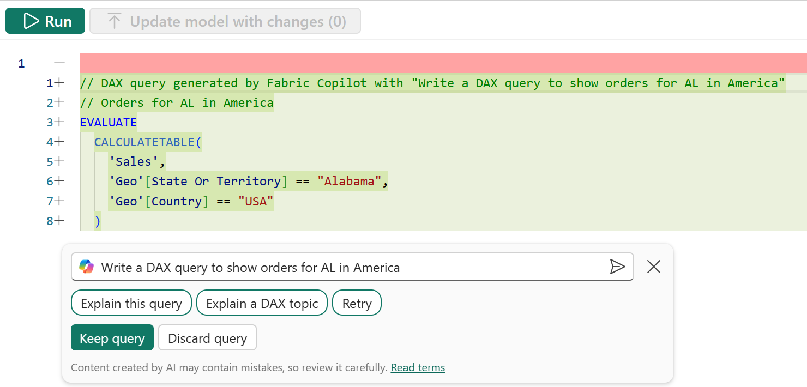Click the Copilot logo in the prompt field
807x387 pixels.
86,267
